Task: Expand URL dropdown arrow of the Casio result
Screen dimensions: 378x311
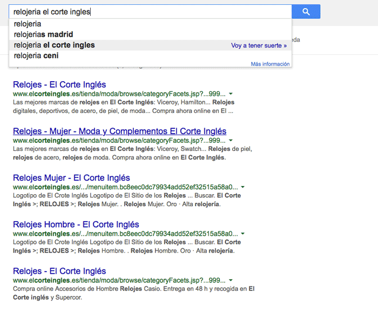Action: [x=231, y=280]
